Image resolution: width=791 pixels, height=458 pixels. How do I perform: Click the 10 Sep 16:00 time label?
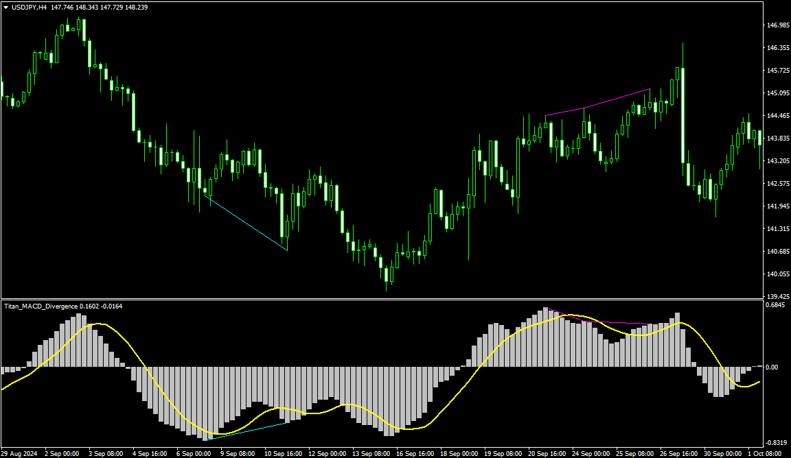tap(284, 453)
